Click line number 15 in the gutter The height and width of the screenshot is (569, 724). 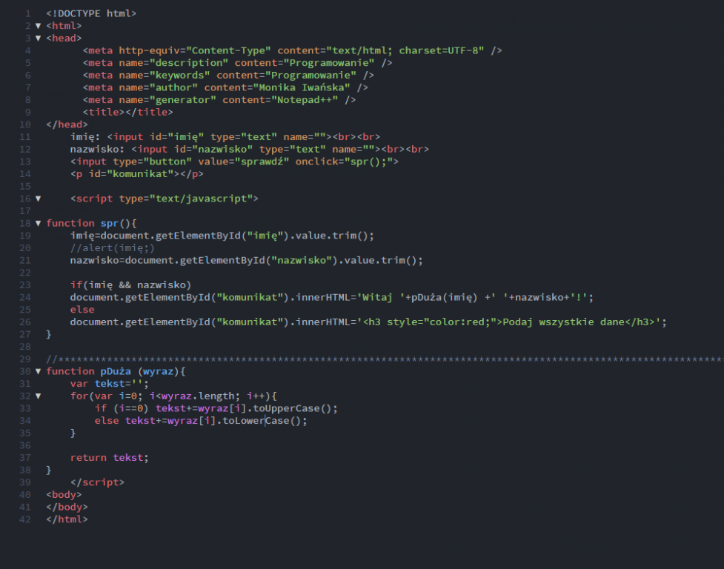[25, 187]
